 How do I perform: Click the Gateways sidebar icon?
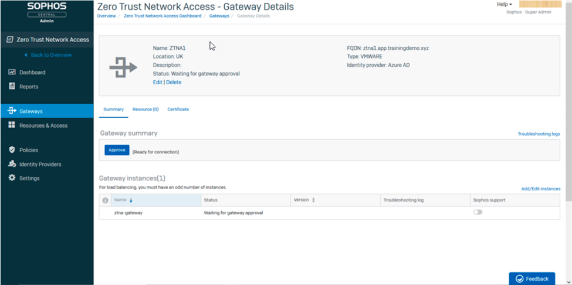pos(12,111)
